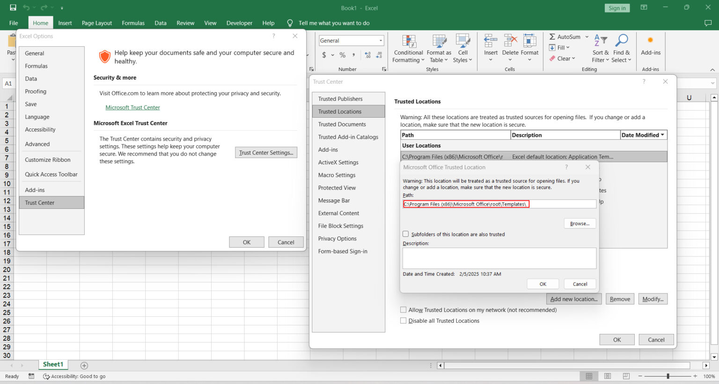Check Disable all Trusted Locations
The height and width of the screenshot is (384, 719).
point(404,321)
